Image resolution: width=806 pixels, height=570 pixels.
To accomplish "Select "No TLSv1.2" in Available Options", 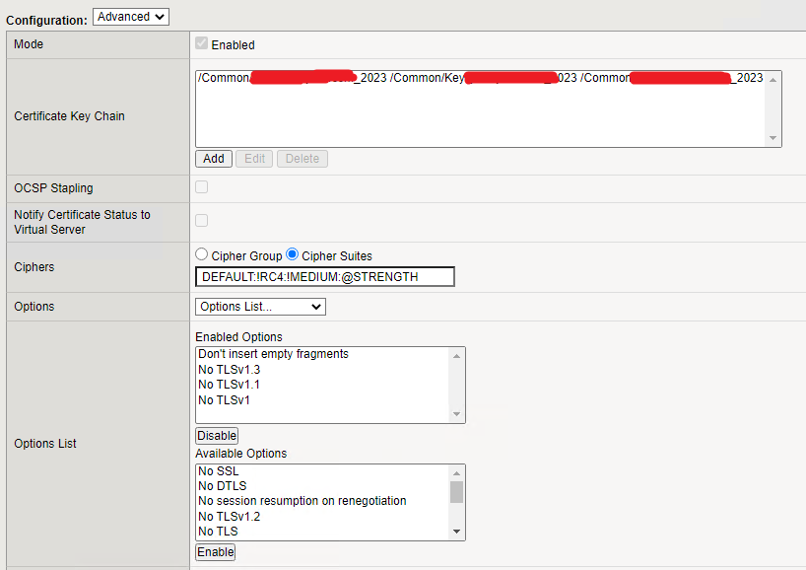I will coord(230,517).
